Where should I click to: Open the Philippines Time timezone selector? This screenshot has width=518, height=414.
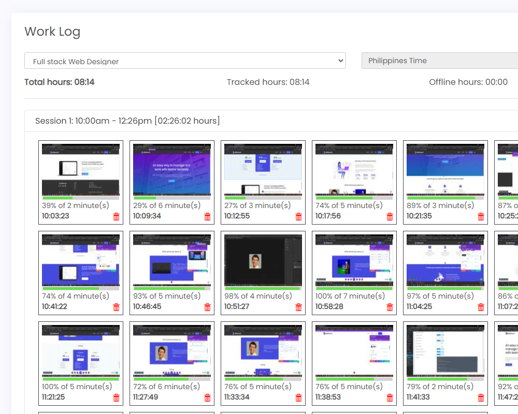(x=440, y=61)
